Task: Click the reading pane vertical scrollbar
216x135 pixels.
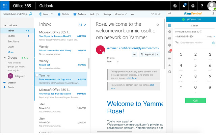Action: [x=164, y=44]
